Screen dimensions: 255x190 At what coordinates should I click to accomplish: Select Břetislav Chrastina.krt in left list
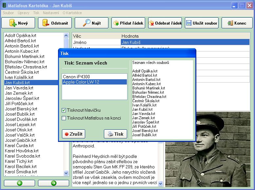[x=26, y=67]
